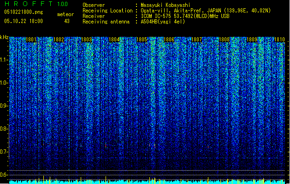This screenshot has width=290, height=184.
Task: Click the HROFFT 1.0.0 title text
Action: click(36, 4)
